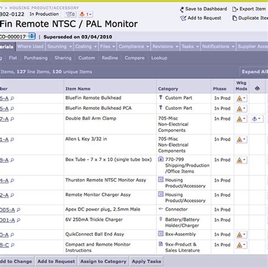
Task: Open warning mods for Double Ball Arm Clamp
Action: coord(241,119)
